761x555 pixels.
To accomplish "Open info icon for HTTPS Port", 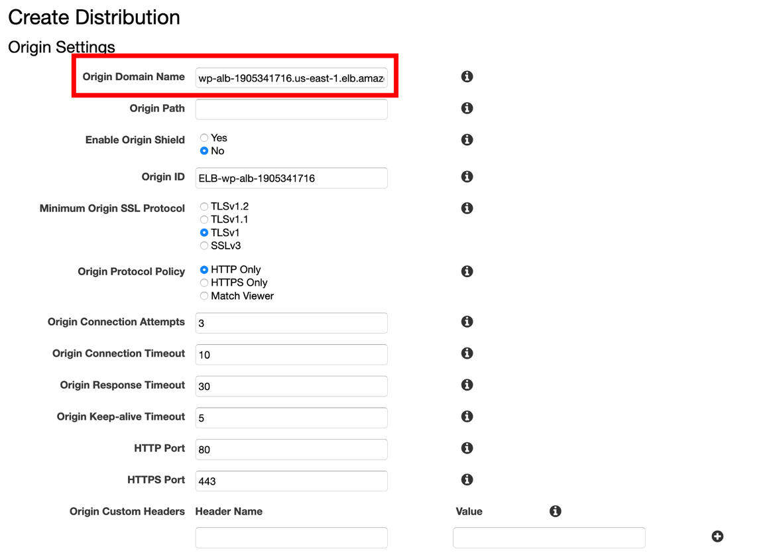I will [467, 479].
